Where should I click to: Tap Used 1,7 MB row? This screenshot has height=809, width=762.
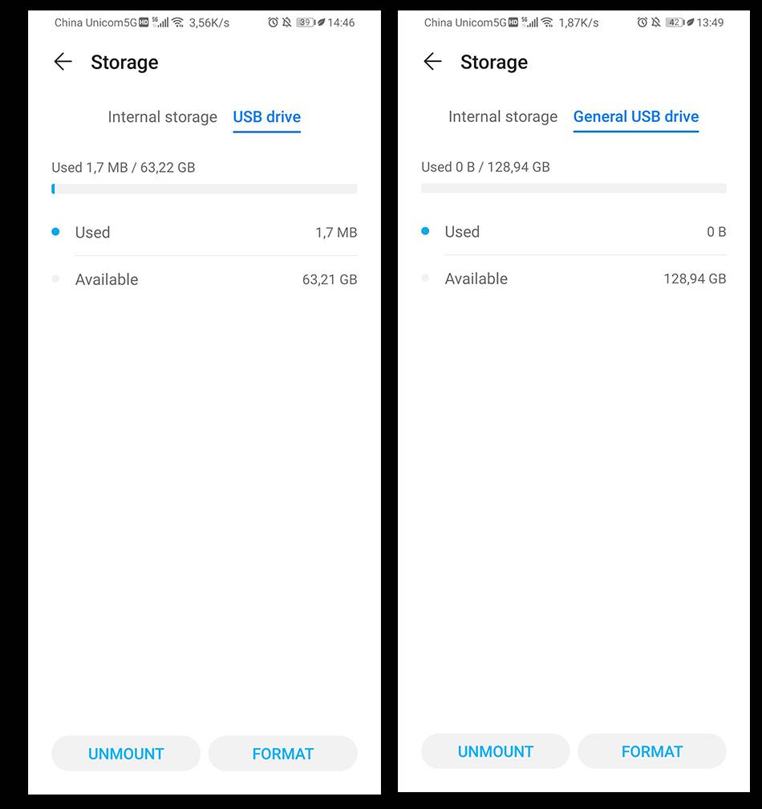tap(205, 233)
